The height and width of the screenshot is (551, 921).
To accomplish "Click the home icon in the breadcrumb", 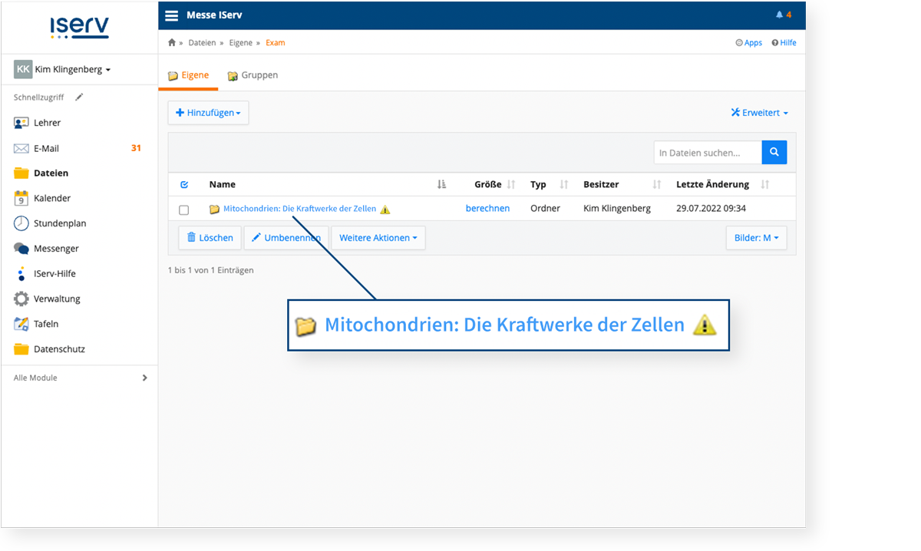I will [x=172, y=43].
